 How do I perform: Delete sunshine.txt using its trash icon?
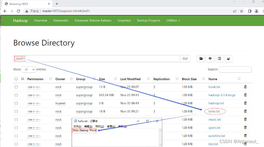(245, 136)
